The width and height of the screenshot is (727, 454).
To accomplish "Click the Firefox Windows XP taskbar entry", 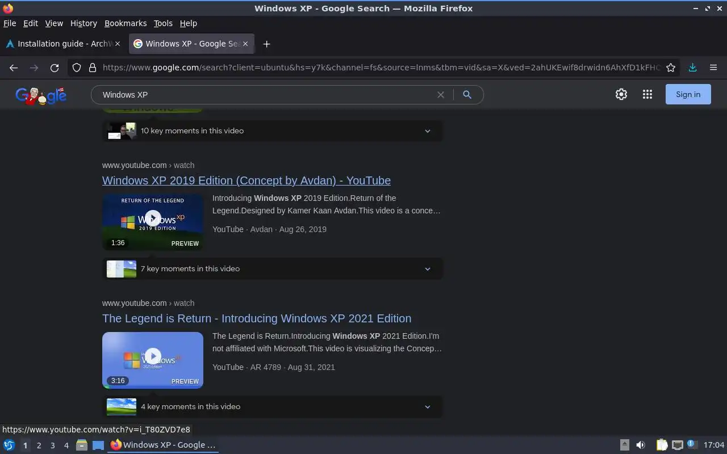I will (164, 445).
